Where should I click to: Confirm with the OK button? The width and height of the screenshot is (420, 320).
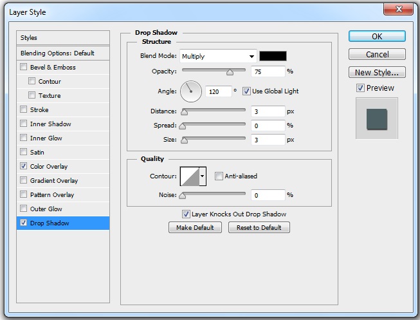point(377,36)
